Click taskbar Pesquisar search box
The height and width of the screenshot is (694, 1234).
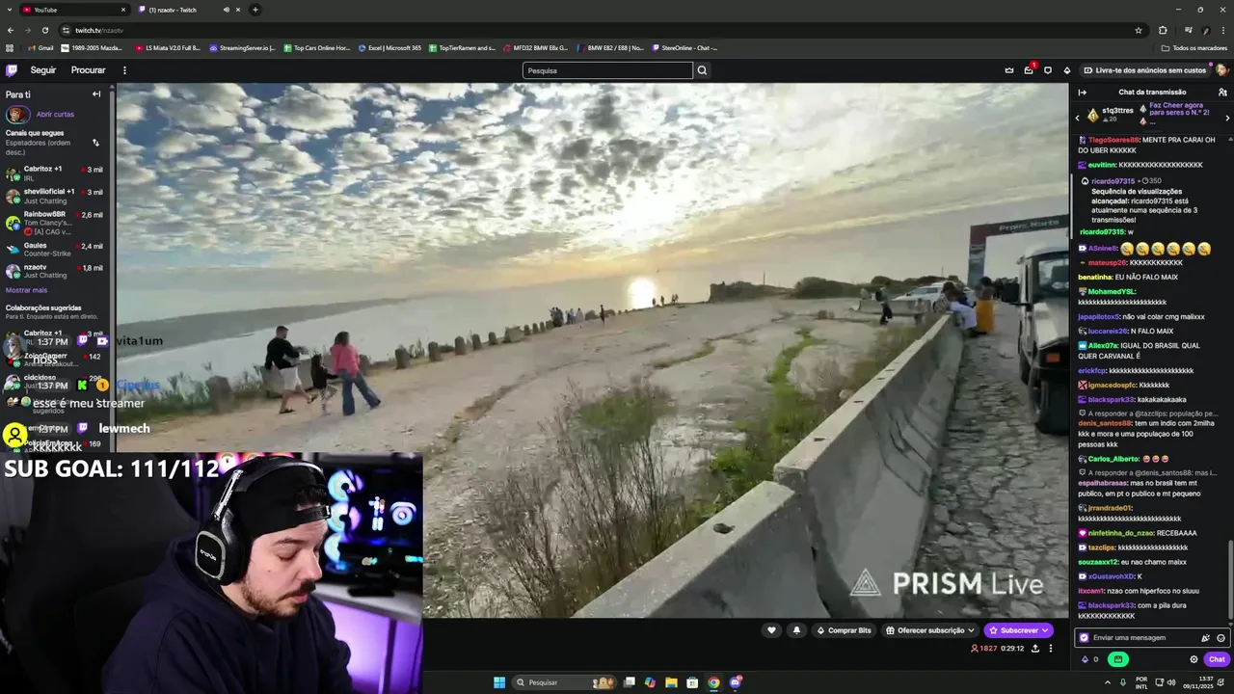(x=565, y=682)
